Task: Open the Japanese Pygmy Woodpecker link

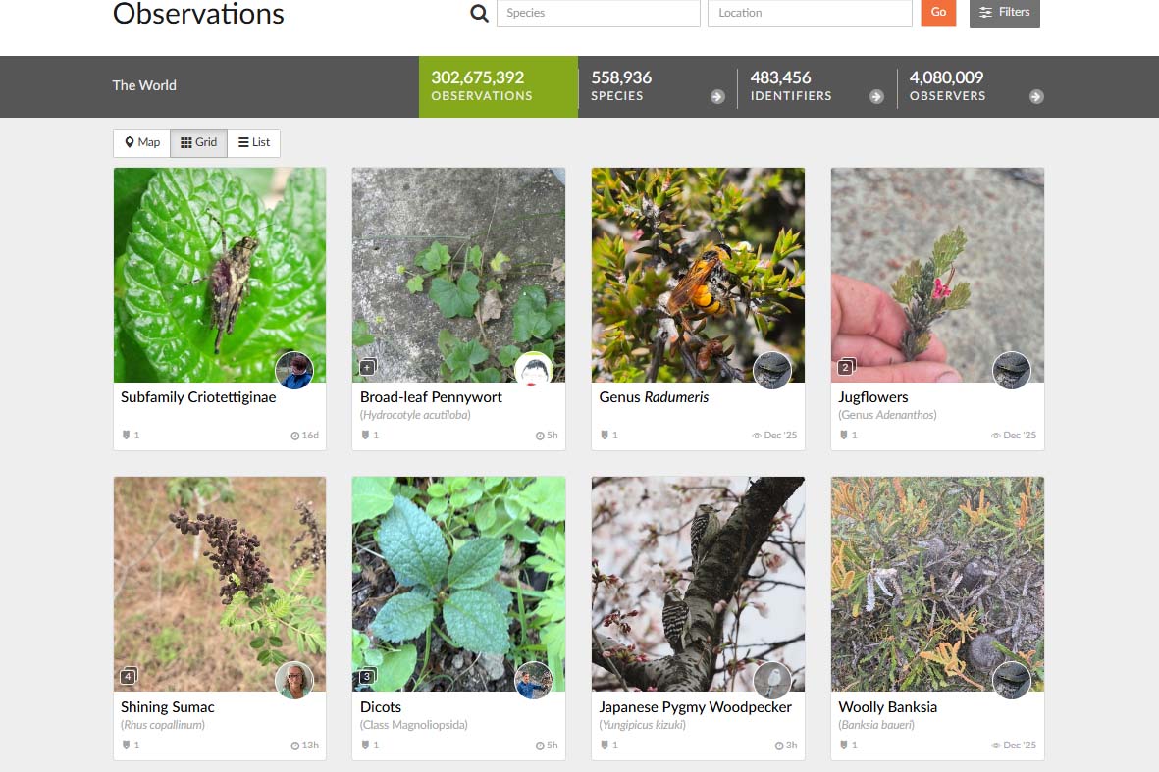Action: coord(695,706)
